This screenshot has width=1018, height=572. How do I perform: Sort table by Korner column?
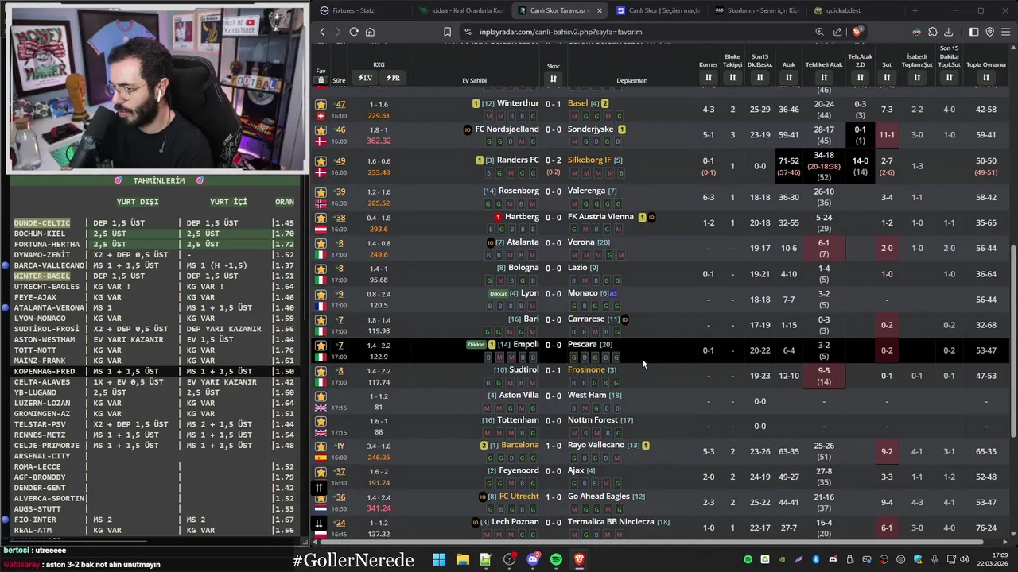click(x=708, y=77)
